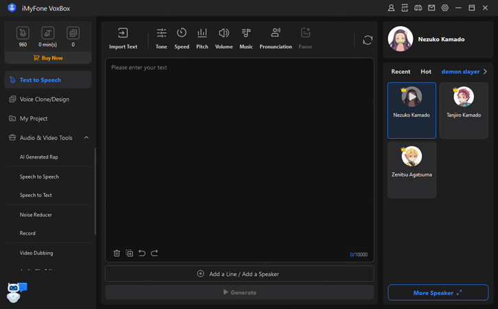
Task: Open the chatbot assistant icon
Action: click(x=16, y=292)
